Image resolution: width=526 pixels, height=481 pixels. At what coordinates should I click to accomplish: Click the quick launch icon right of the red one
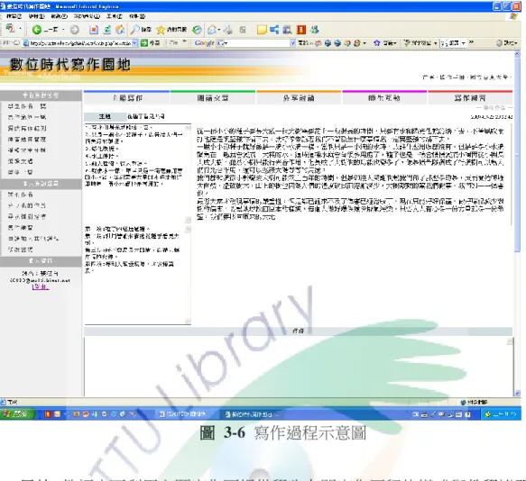point(57,414)
